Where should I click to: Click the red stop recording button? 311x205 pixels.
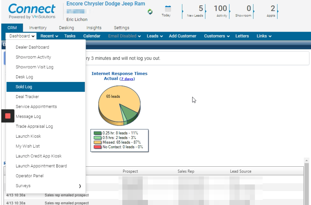(8, 116)
